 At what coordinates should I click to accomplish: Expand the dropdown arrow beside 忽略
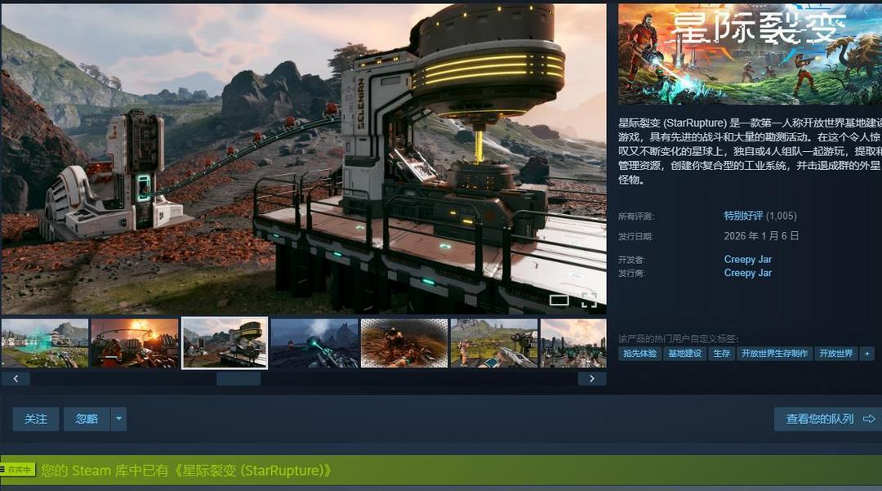[x=119, y=419]
